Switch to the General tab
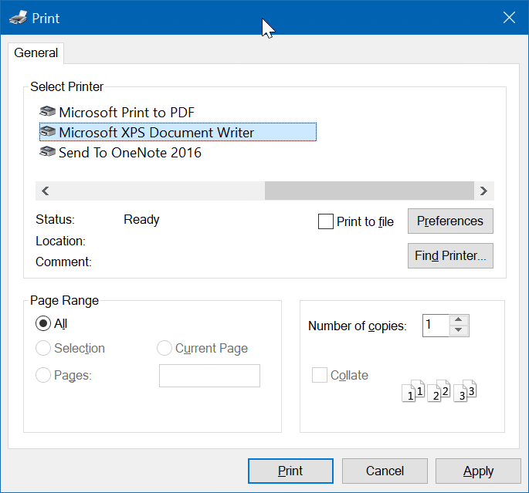The width and height of the screenshot is (529, 493). coord(36,53)
